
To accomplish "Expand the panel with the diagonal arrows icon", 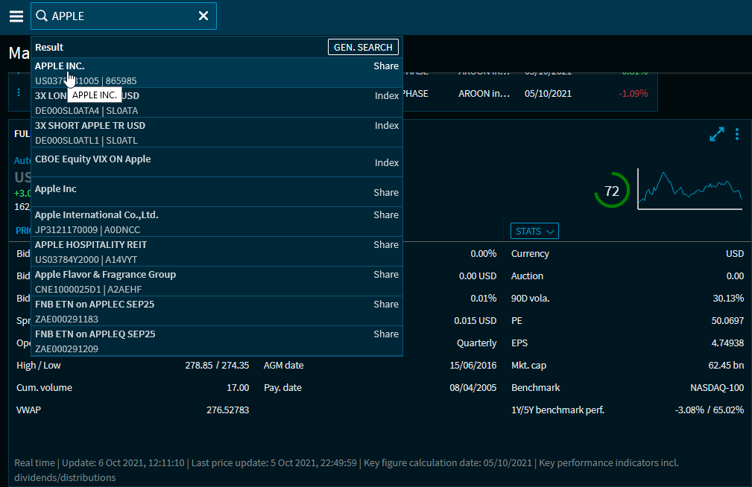I will coord(716,134).
